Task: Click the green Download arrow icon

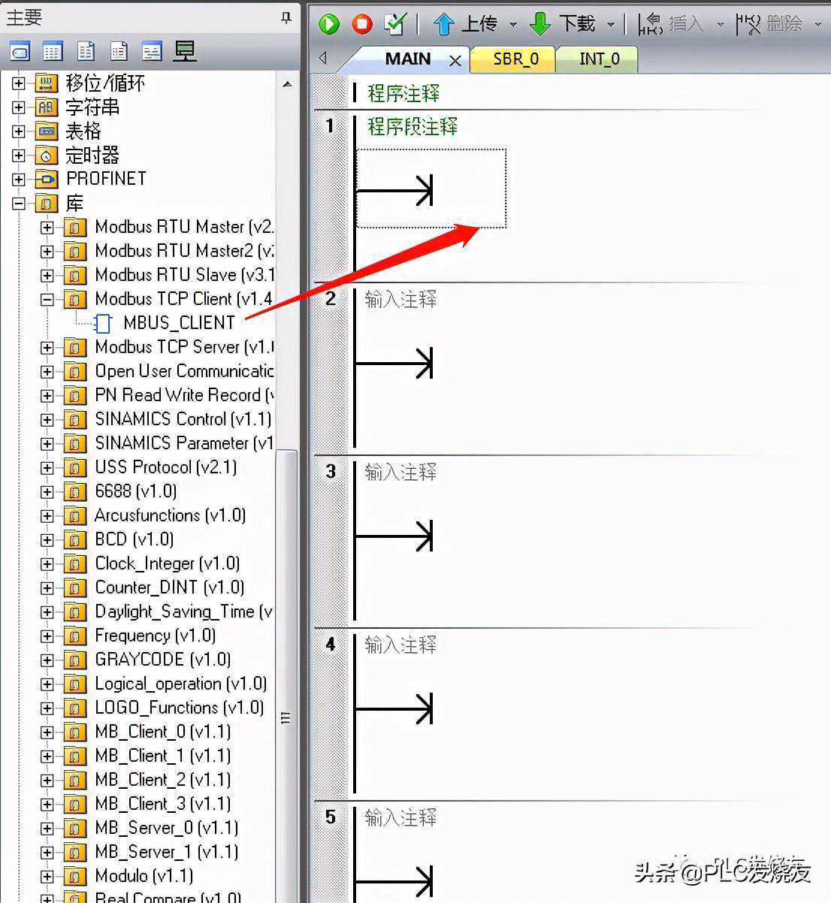Action: point(540,24)
